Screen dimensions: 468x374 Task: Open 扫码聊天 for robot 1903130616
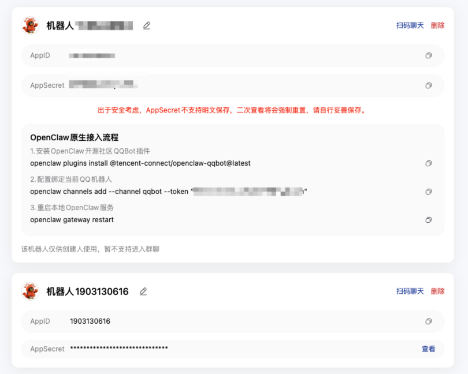tap(410, 291)
